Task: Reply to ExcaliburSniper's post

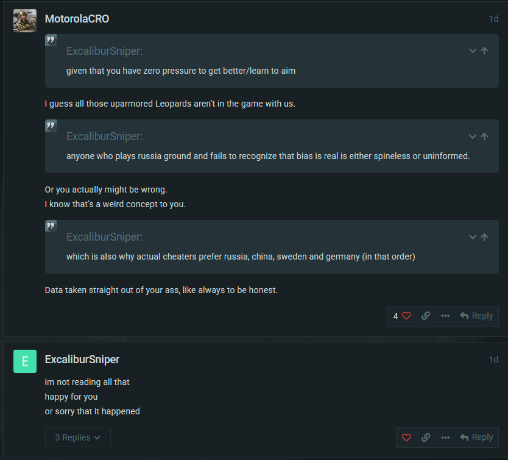Action: tap(476, 437)
